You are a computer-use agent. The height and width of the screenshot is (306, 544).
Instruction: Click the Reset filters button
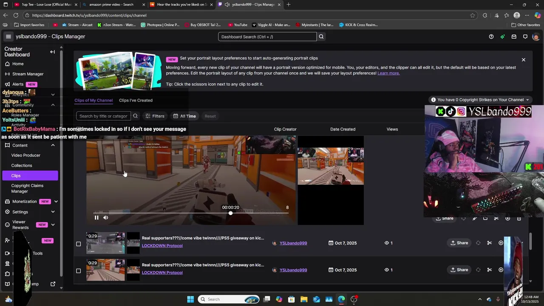click(210, 116)
